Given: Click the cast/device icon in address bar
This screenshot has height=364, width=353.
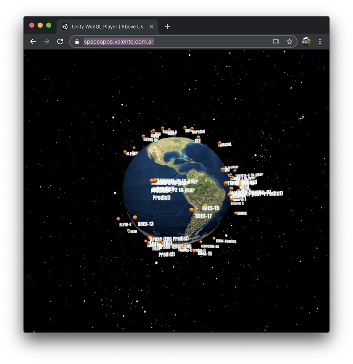Looking at the screenshot, I should click(276, 42).
